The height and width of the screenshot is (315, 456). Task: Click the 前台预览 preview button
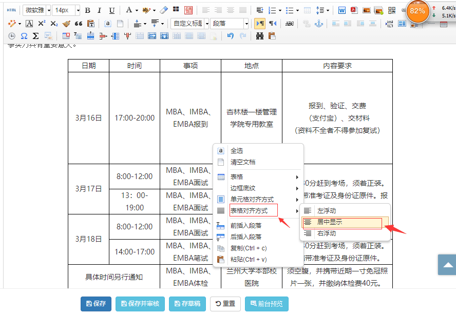[x=267, y=304]
